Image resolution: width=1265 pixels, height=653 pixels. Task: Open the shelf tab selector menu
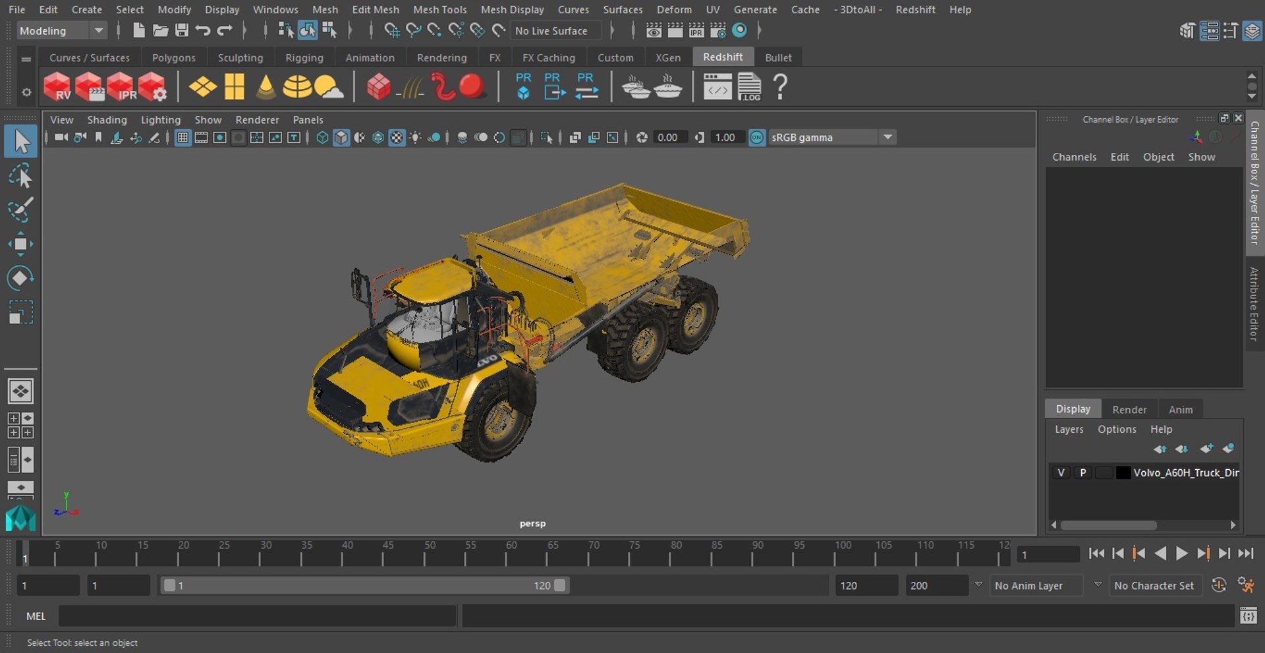pos(26,59)
